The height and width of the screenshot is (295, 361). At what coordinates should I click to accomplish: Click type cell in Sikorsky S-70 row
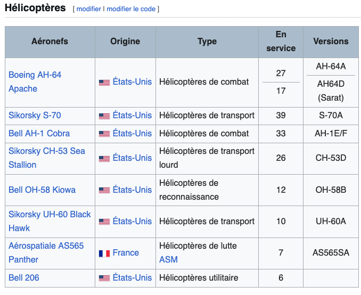click(x=207, y=116)
